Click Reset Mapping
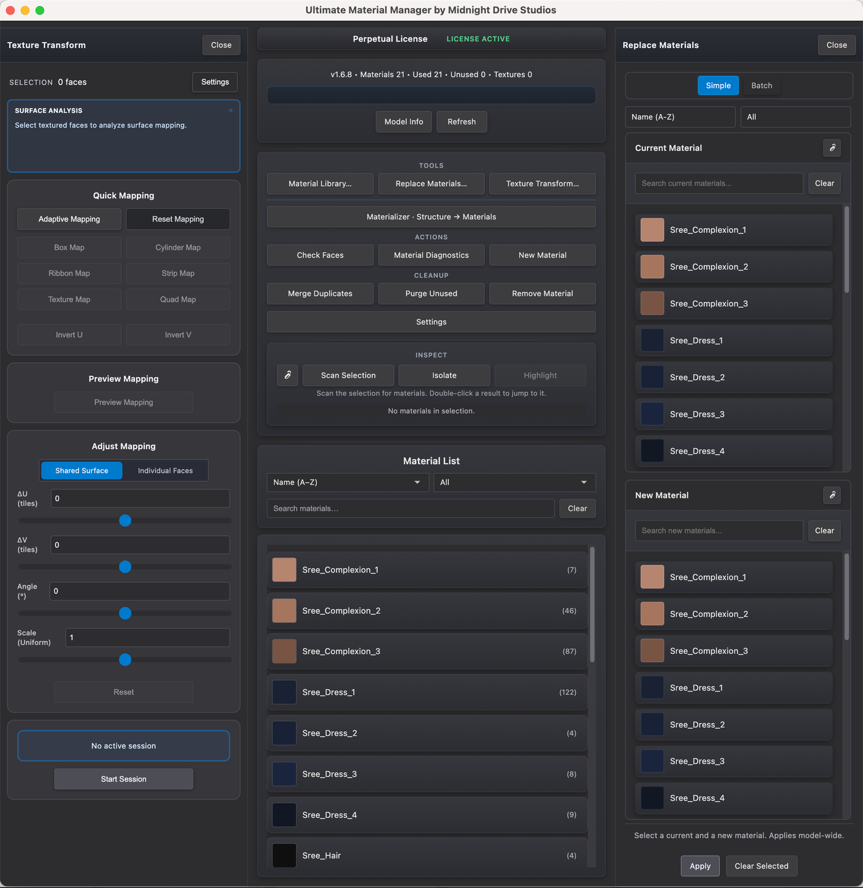Screen dimensions: 863x888 178,219
